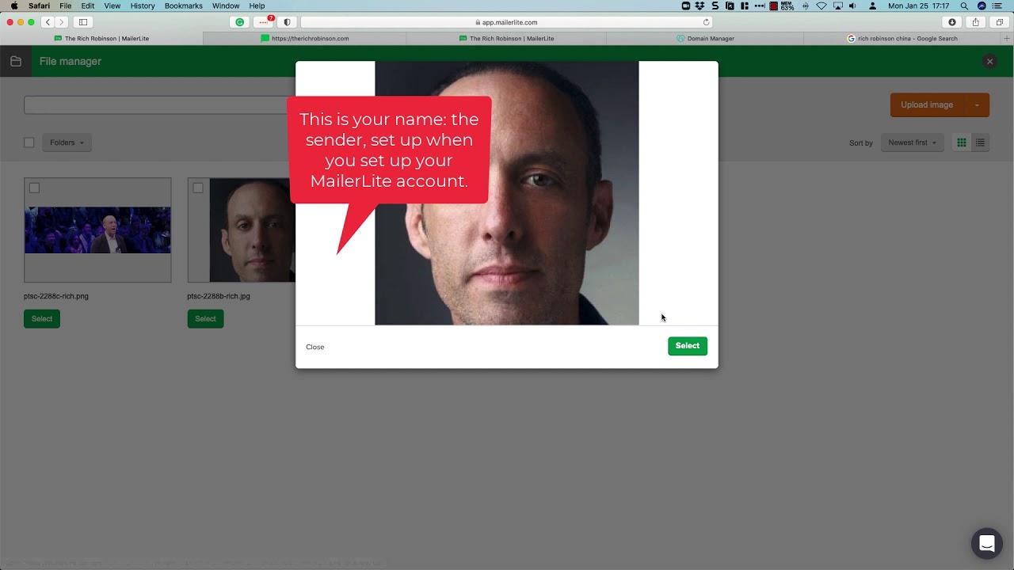The image size is (1014, 570).
Task: Open the AirPlay display menu
Action: [837, 6]
